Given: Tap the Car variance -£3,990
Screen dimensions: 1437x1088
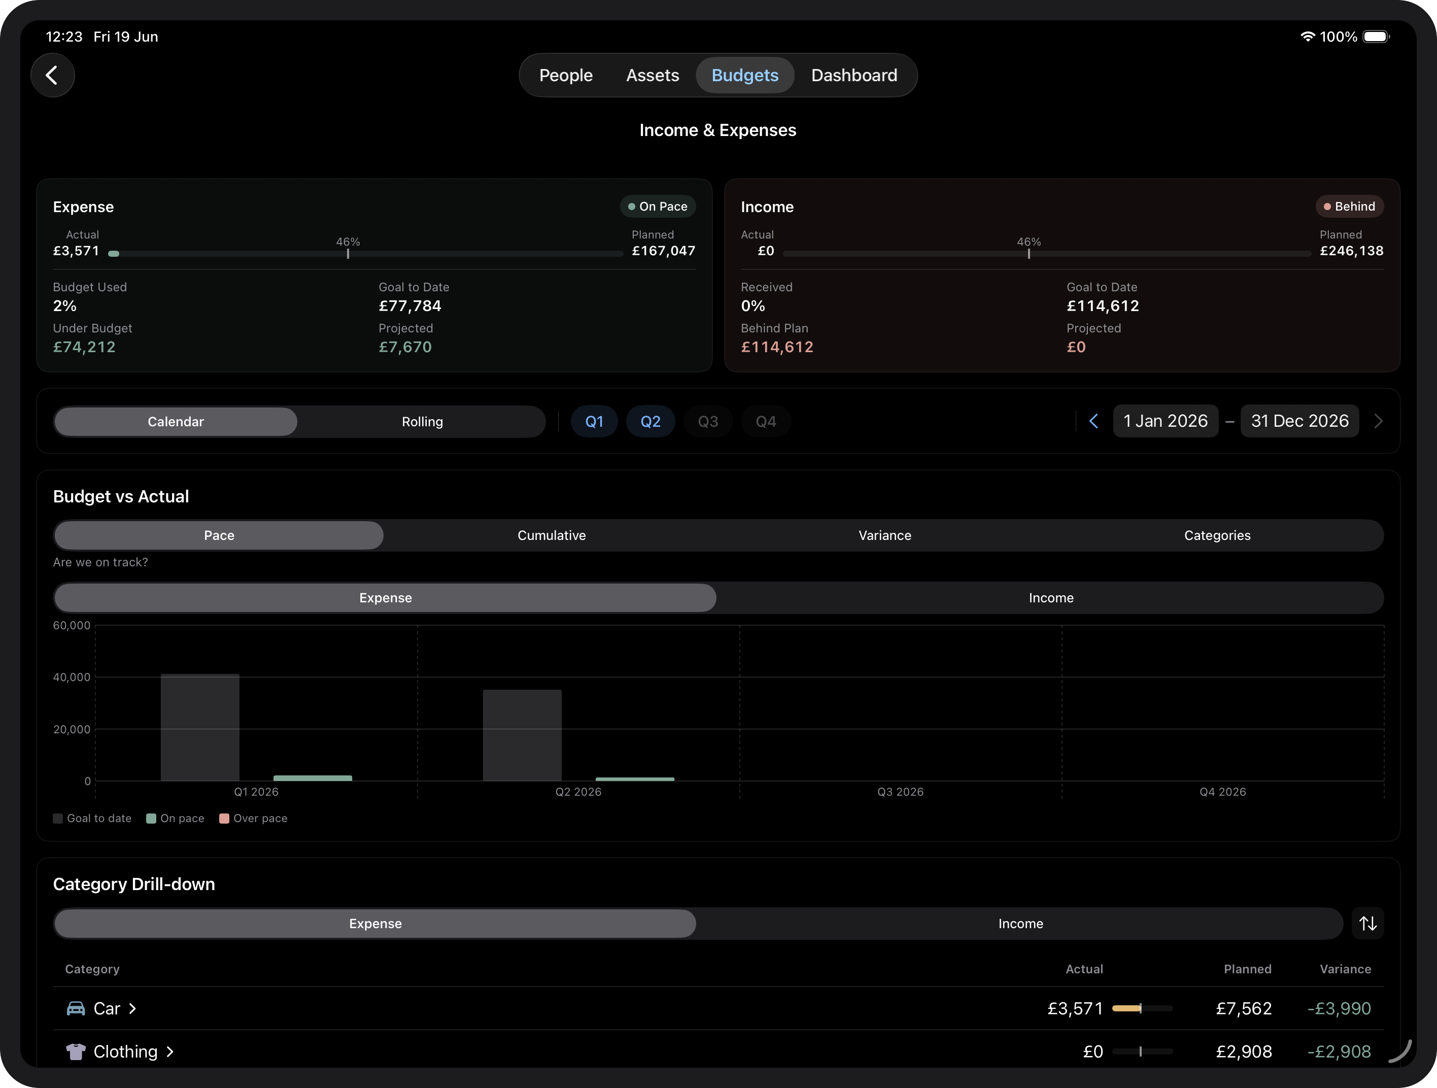Looking at the screenshot, I should [x=1339, y=1008].
